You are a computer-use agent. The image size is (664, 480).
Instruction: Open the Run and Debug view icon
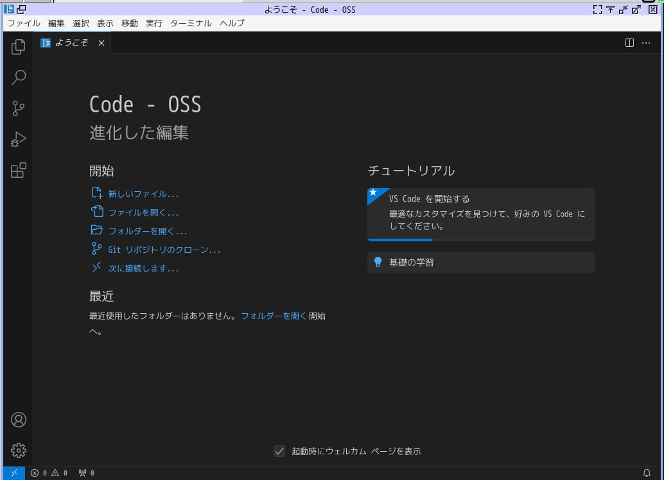(x=18, y=139)
